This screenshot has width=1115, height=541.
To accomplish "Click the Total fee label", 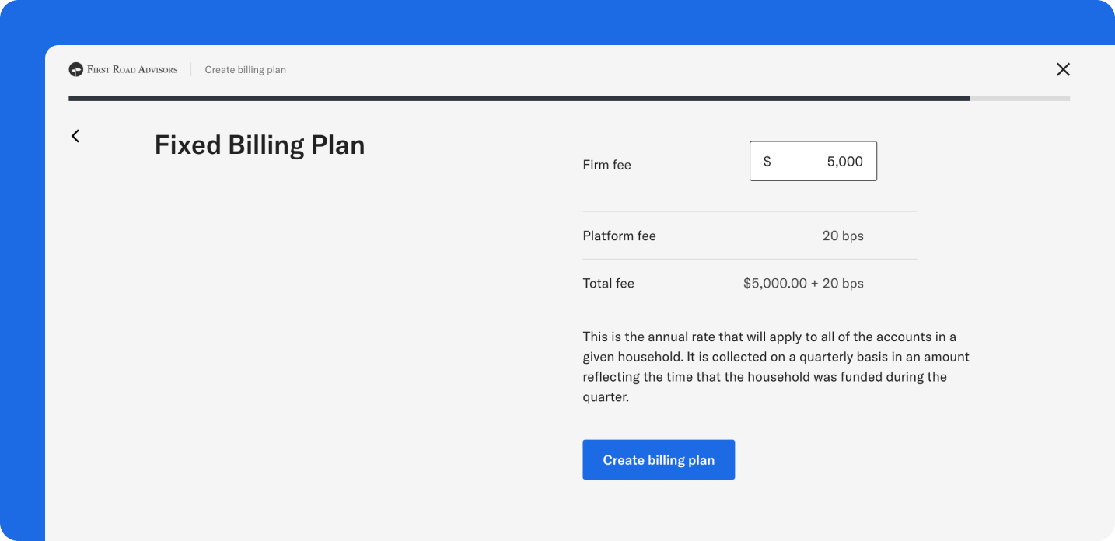I will point(609,283).
